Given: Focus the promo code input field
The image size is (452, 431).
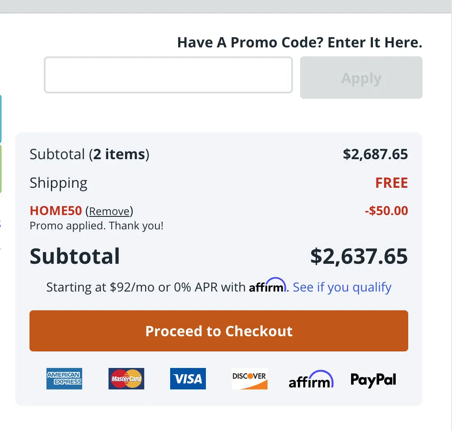Looking at the screenshot, I should pos(168,75).
